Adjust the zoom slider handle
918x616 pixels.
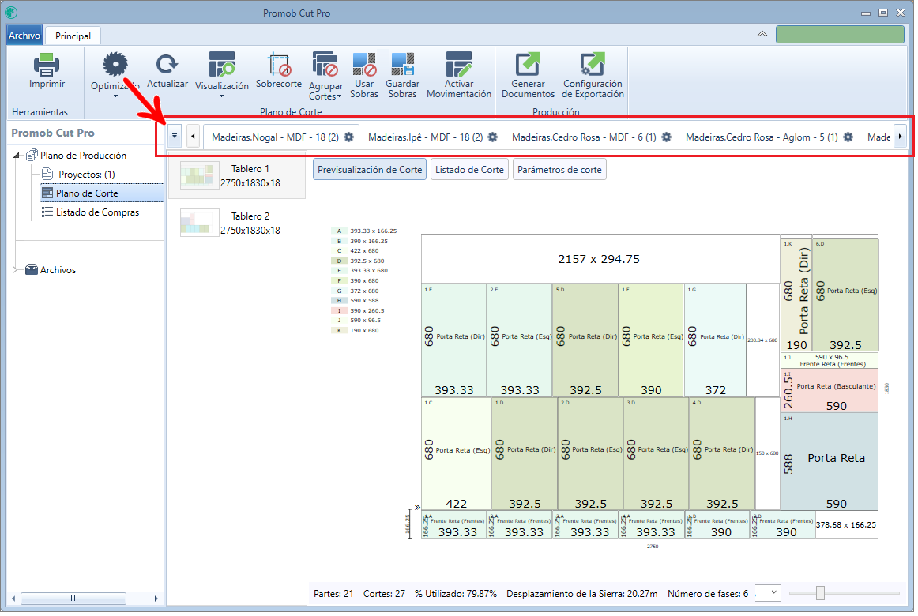(x=820, y=593)
